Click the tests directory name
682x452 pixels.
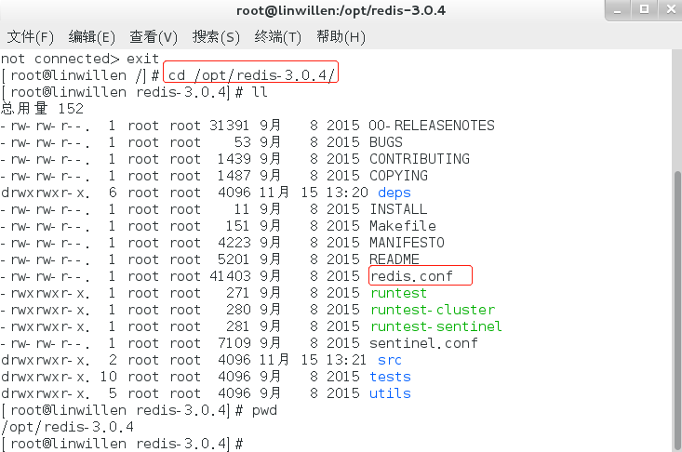click(390, 377)
